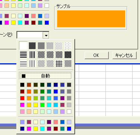Pick the dark green swatch in top color row
Image resolution: width=140 pixels, height=135 pixels.
point(42,85)
